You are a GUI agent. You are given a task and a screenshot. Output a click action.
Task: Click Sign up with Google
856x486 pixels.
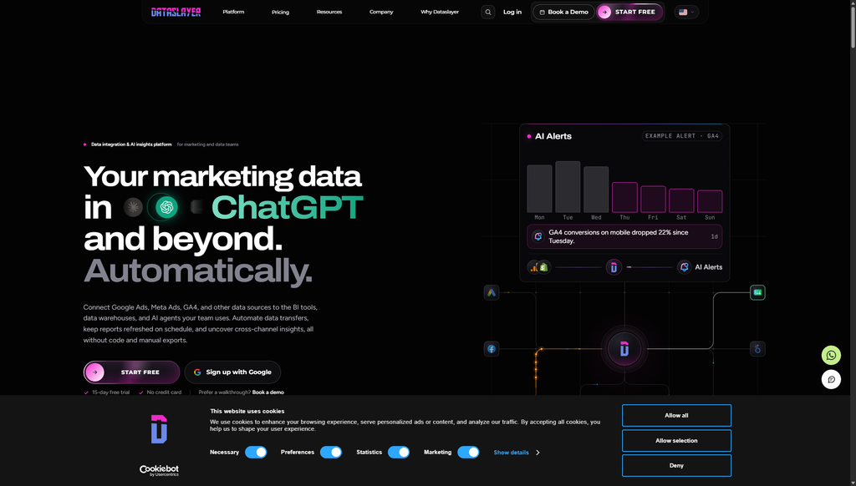(x=232, y=372)
